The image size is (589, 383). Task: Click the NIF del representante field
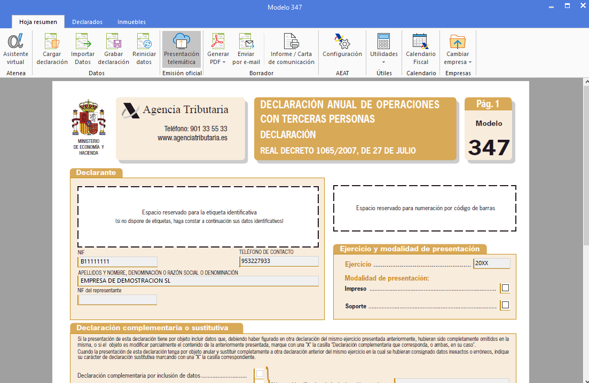tap(117, 299)
